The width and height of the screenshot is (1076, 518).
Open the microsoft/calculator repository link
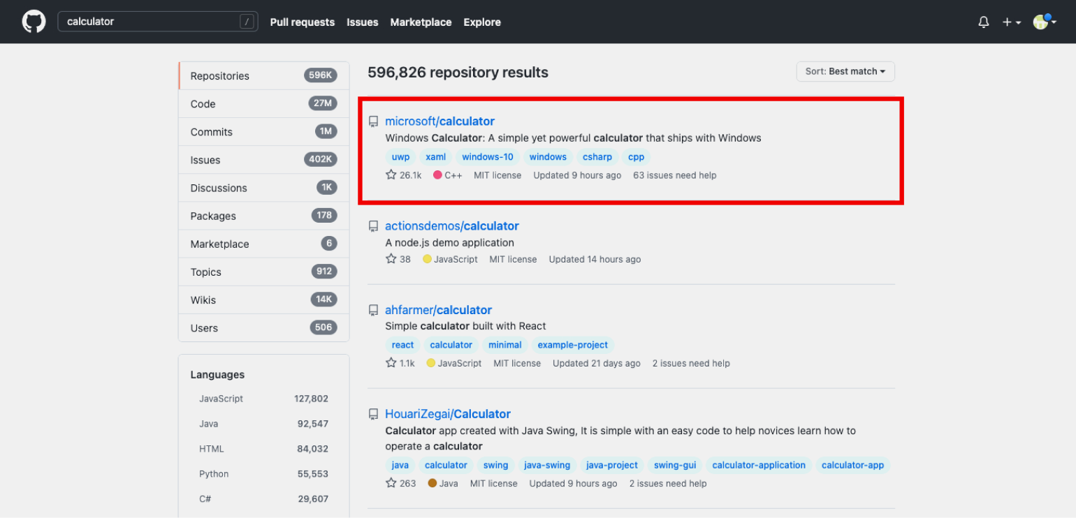(x=439, y=121)
